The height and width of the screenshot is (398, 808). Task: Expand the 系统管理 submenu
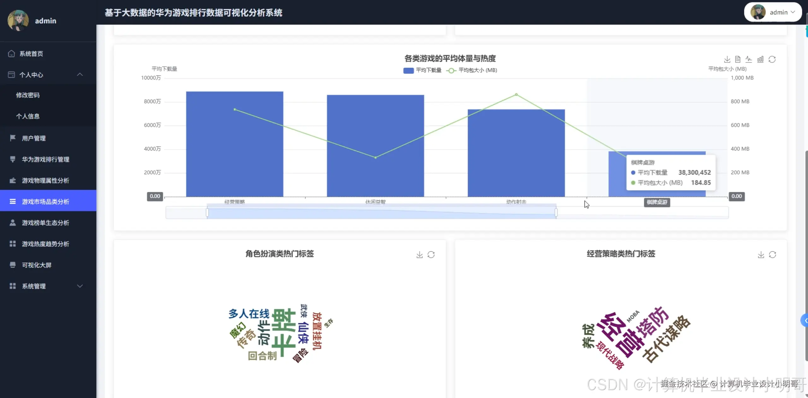point(80,286)
